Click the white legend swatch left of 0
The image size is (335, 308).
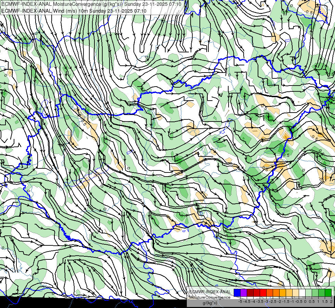[x=302, y=293]
